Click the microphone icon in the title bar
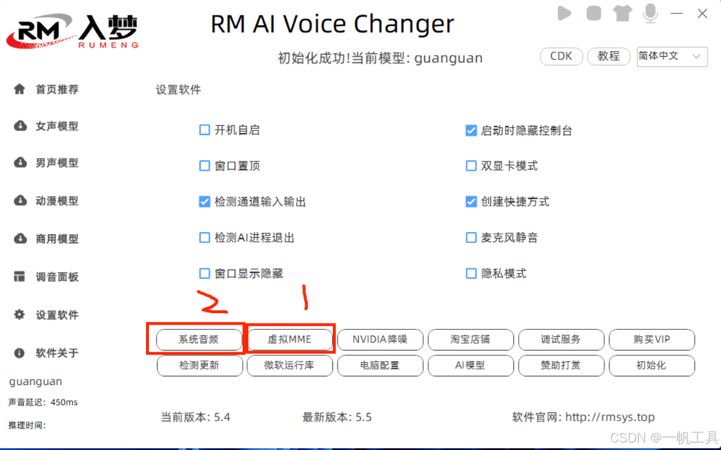The image size is (721, 450). (x=650, y=13)
